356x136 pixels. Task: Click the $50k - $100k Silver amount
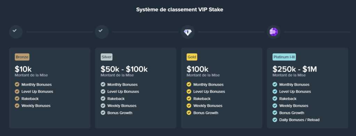(124, 69)
